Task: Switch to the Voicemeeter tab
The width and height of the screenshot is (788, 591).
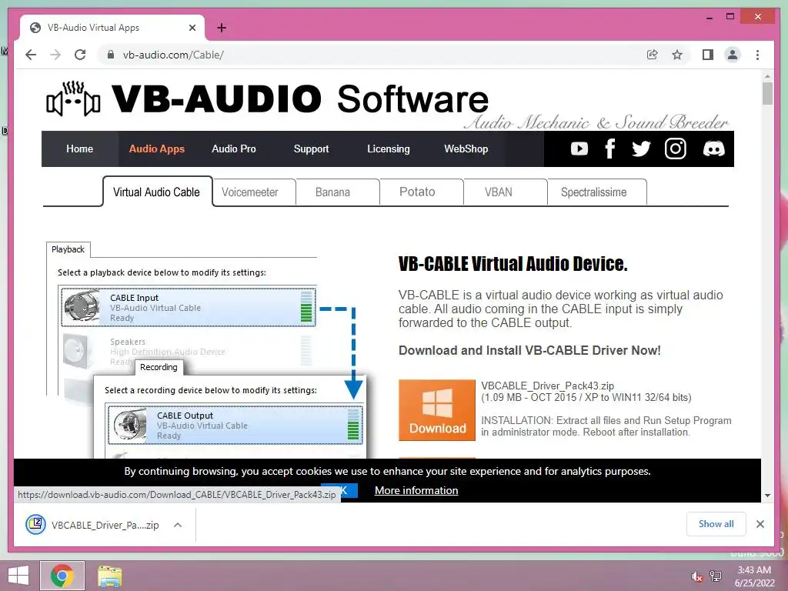Action: (x=254, y=192)
